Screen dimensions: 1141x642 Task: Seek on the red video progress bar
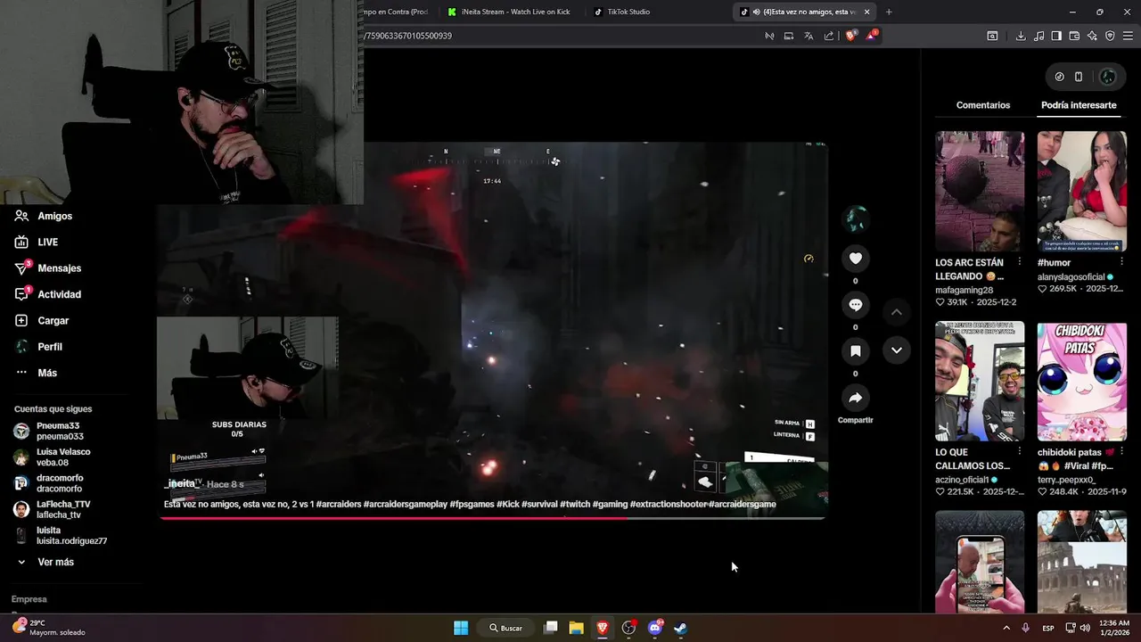(x=493, y=518)
